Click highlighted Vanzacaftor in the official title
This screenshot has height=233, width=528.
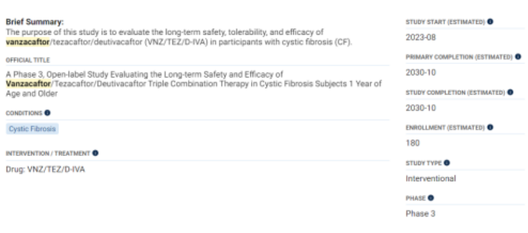[28, 83]
